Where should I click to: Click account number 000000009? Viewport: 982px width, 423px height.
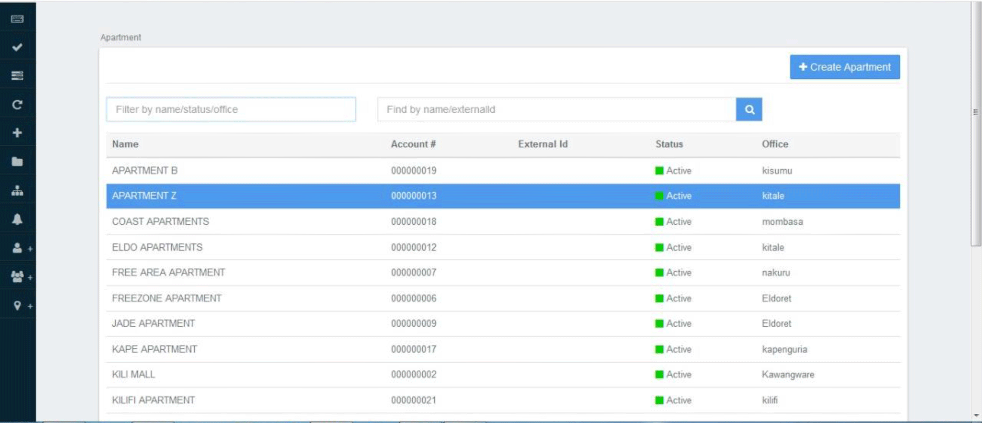click(x=413, y=323)
